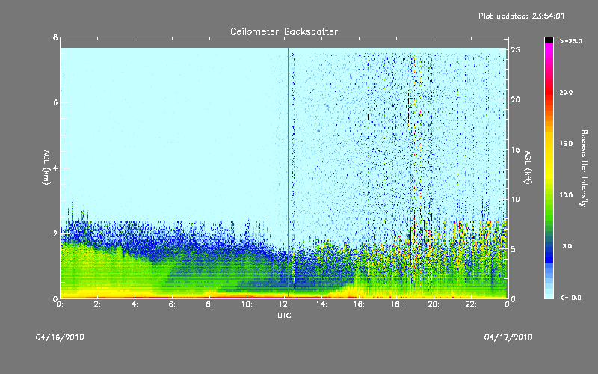Click the "5.0" colorbar label

click(567, 246)
